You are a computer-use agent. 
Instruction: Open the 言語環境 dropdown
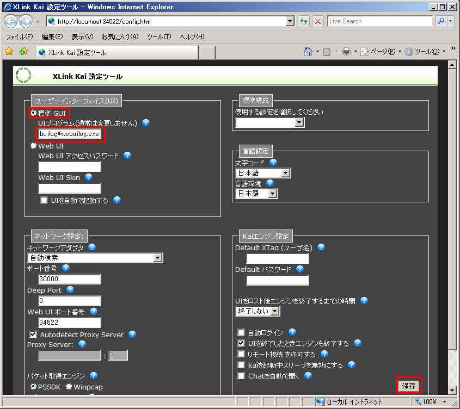256,194
